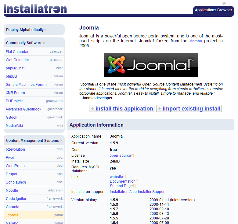Click external link icon next to open source

[x=133, y=156]
